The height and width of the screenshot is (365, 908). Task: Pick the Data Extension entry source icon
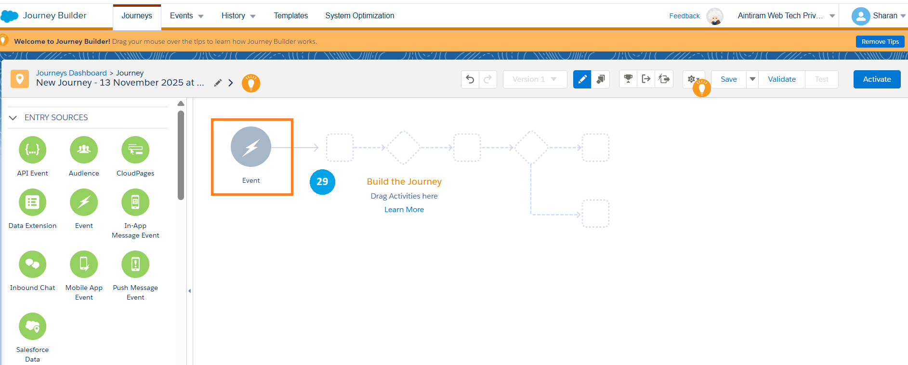point(32,202)
